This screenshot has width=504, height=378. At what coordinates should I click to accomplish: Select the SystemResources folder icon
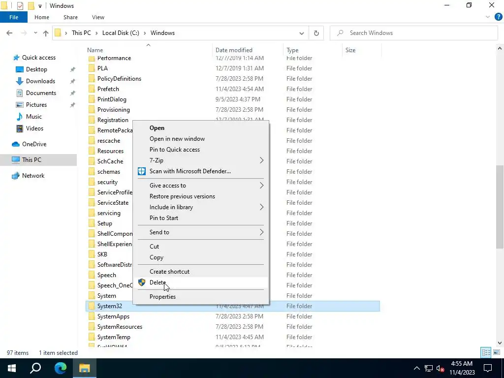pyautogui.click(x=92, y=327)
